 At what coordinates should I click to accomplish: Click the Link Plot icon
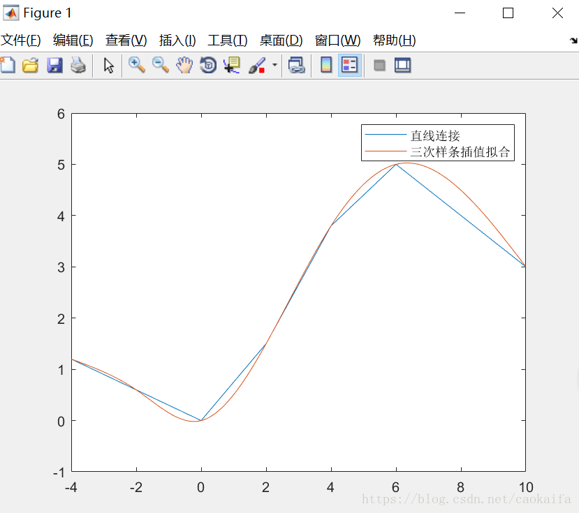pyautogui.click(x=297, y=66)
